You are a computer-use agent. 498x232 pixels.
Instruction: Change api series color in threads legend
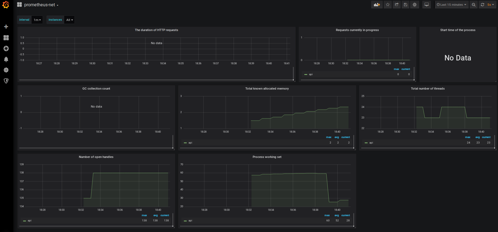366,143
